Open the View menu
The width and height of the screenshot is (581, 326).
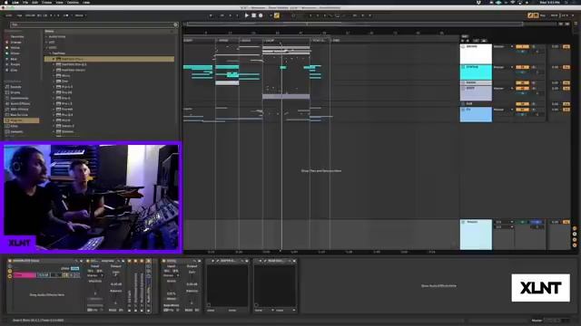[x=59, y=2]
